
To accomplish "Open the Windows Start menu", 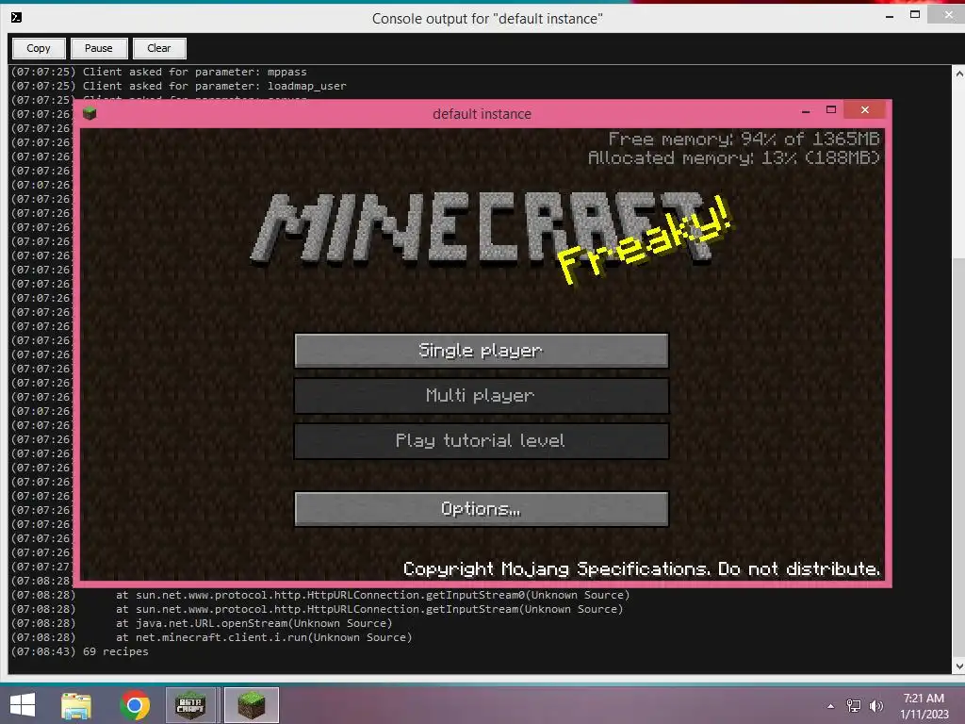I will [23, 705].
